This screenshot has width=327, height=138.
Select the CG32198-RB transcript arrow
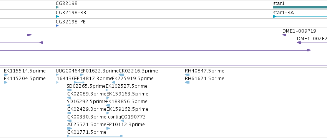coord(57,16)
